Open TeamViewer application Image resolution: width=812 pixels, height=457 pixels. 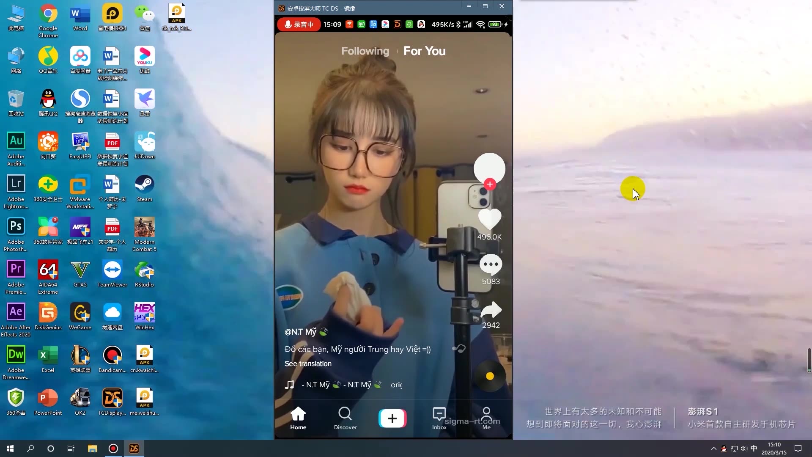tap(112, 275)
